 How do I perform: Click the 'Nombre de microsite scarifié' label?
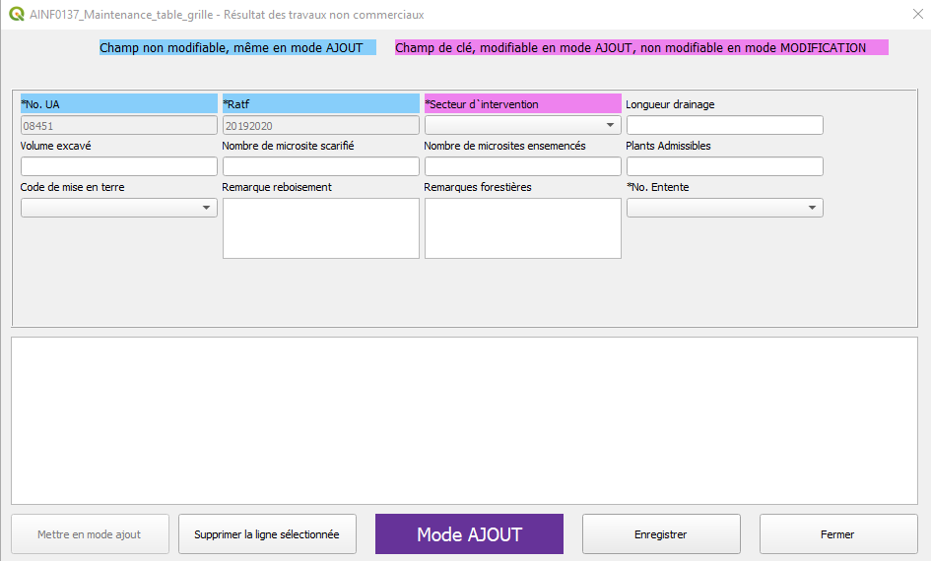pyautogui.click(x=288, y=146)
